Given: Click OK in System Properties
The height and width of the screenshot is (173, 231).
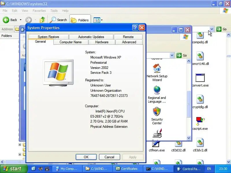Looking at the screenshot, I should click(86, 157).
